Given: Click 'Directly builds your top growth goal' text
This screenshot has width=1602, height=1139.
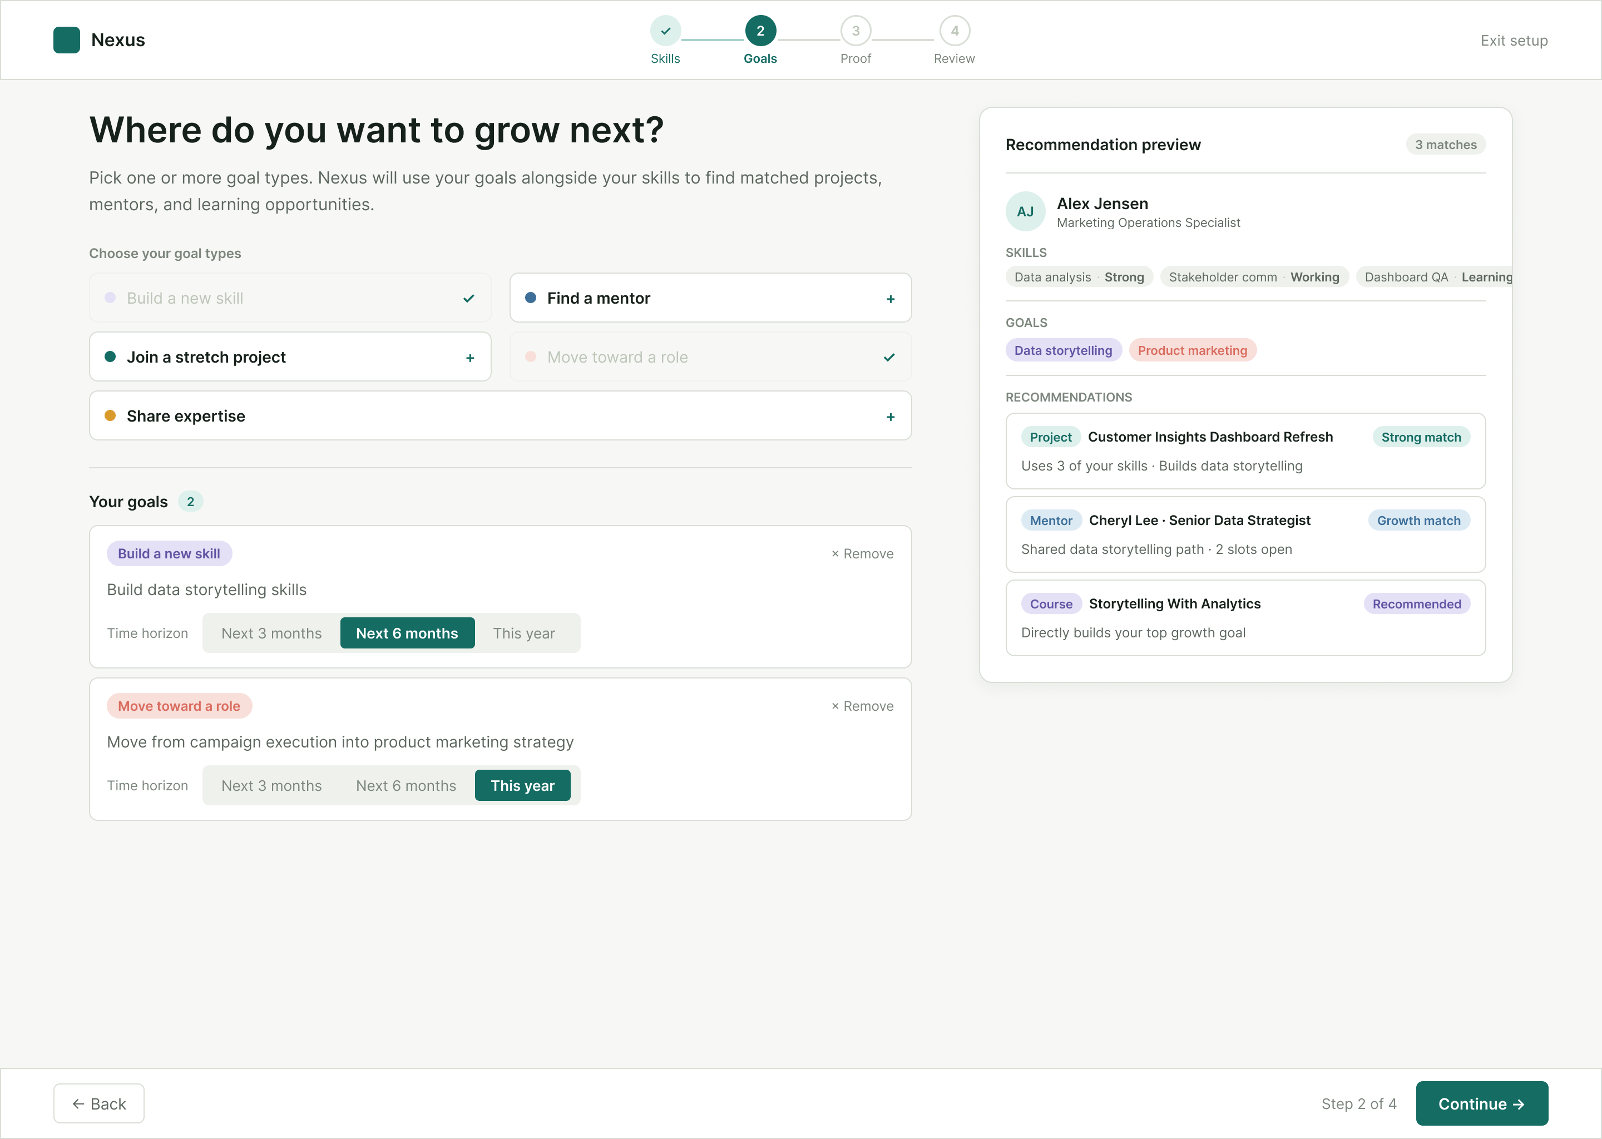Looking at the screenshot, I should click(x=1133, y=632).
